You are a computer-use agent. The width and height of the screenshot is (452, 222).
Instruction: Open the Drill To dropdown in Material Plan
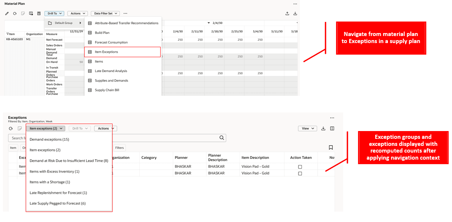[x=54, y=13]
